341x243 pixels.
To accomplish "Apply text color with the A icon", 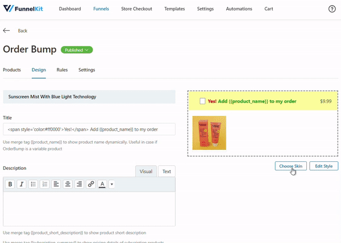I will (102, 184).
